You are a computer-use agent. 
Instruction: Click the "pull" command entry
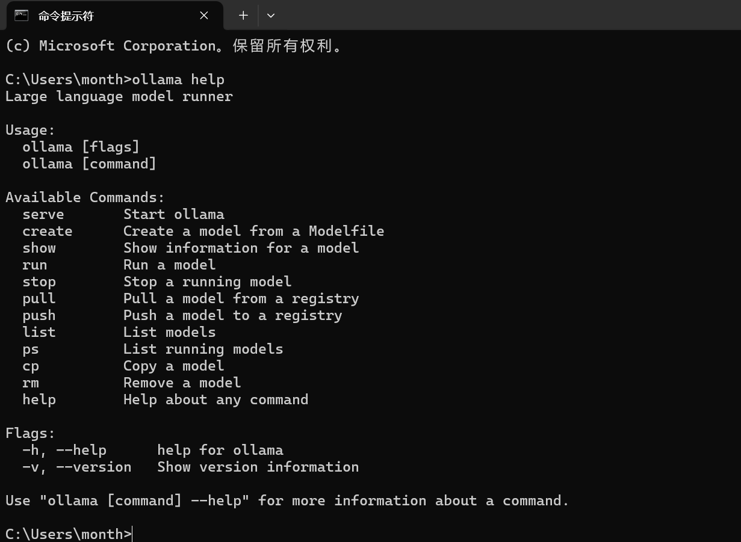[39, 298]
